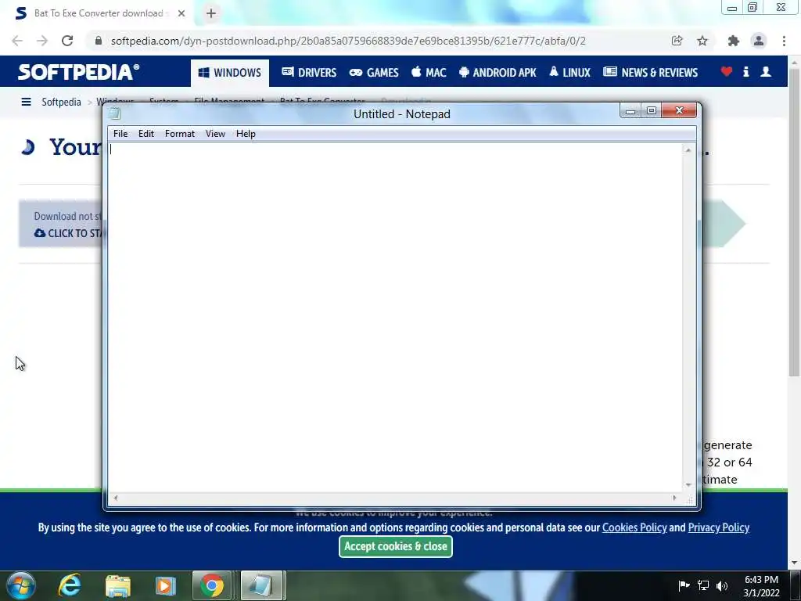
Task: Click the network tray icon
Action: point(703,585)
